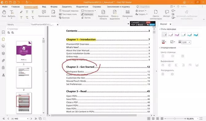The image size is (206, 121).
Task: Click the Convert PDF 2 Word banner
Action: click(x=143, y=24)
